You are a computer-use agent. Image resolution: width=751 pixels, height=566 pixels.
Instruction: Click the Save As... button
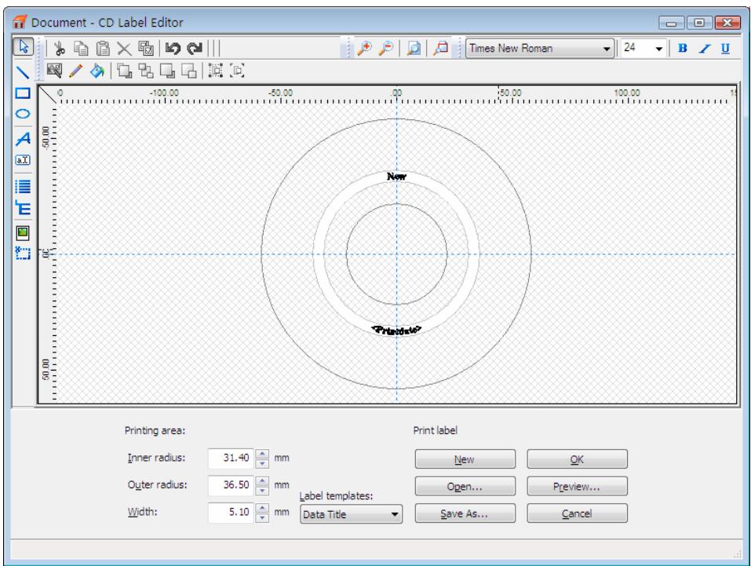465,513
